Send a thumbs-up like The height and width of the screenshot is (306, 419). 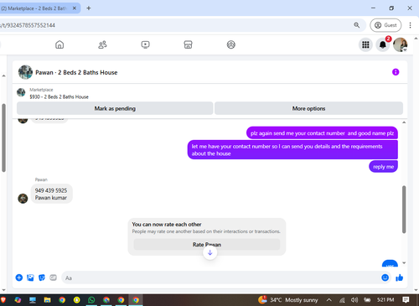400,277
